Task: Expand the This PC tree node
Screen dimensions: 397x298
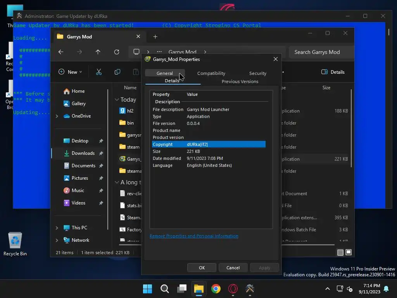Action: tap(57, 228)
